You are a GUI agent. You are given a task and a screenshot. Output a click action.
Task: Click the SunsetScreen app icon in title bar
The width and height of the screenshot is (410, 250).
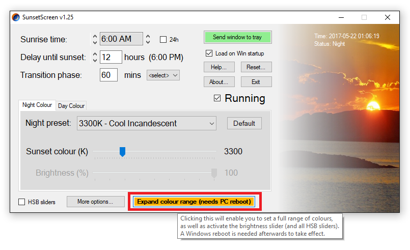tap(16, 17)
